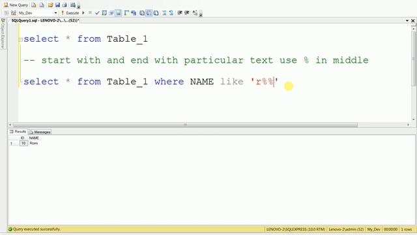Click the second new query file icon
Viewport: 417px width, 235px height.
click(42, 5)
